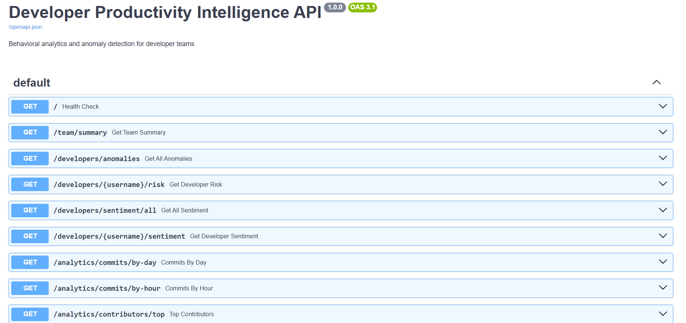Click the Get All Anomalies description
686x323 pixels.
169,159
